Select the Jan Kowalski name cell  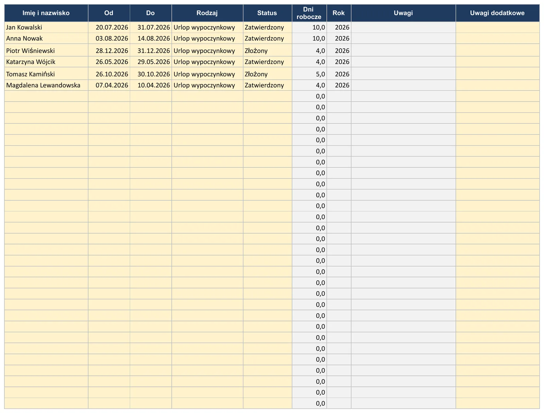[46, 28]
